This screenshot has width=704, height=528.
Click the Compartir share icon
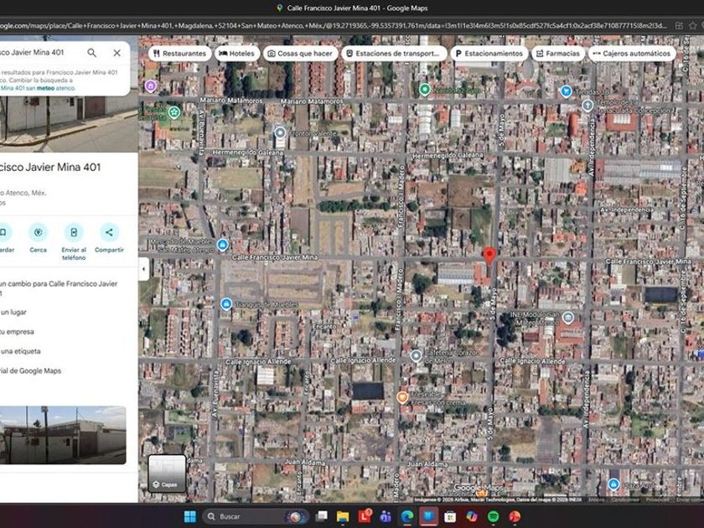[x=109, y=232]
